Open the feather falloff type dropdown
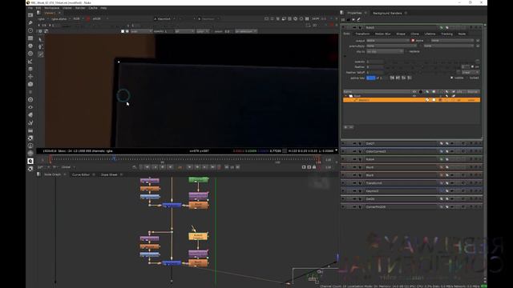 pyautogui.click(x=471, y=72)
